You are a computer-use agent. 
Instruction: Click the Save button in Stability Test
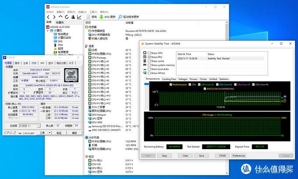coord(202,156)
